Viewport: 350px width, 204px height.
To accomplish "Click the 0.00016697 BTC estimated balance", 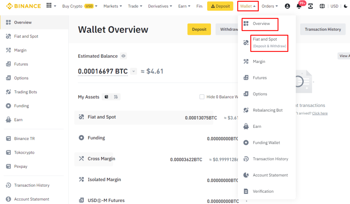I will pyautogui.click(x=103, y=71).
